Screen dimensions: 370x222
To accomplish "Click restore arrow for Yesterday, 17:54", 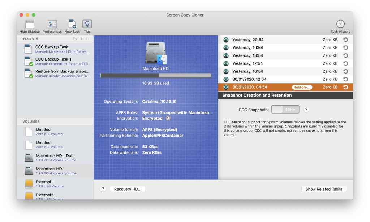I will (x=346, y=63).
